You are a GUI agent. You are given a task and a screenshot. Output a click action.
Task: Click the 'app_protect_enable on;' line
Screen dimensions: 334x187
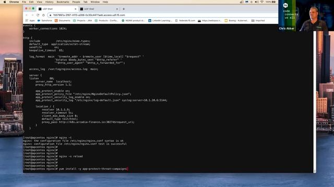[x=53, y=91]
